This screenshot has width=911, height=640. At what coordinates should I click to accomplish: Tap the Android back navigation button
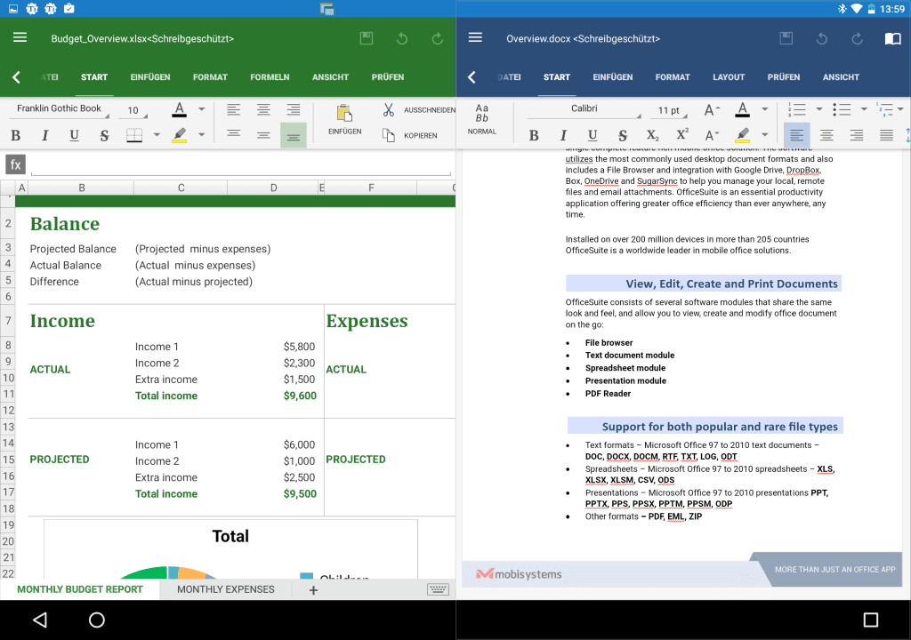click(x=39, y=620)
